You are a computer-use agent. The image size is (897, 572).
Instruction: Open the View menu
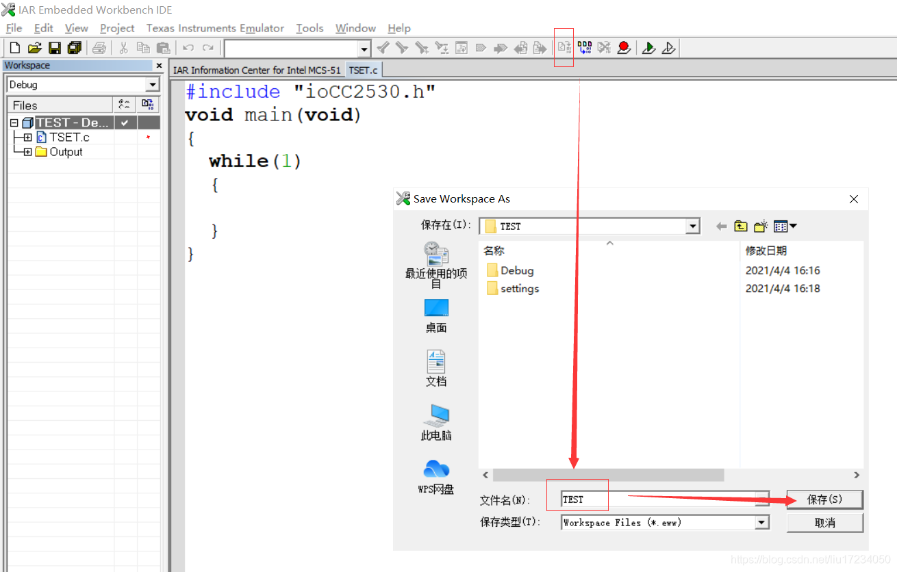77,28
